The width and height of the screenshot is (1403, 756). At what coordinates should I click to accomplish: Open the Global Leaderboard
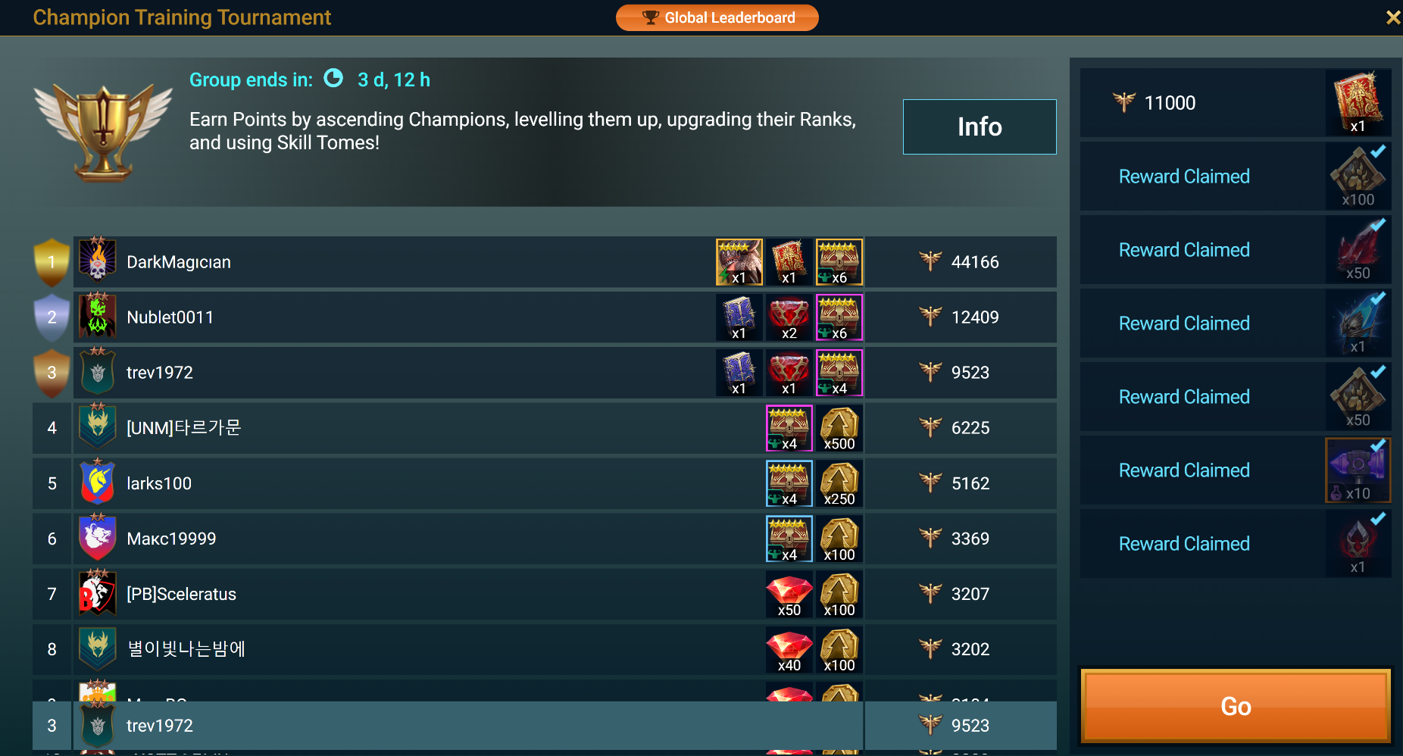click(717, 17)
